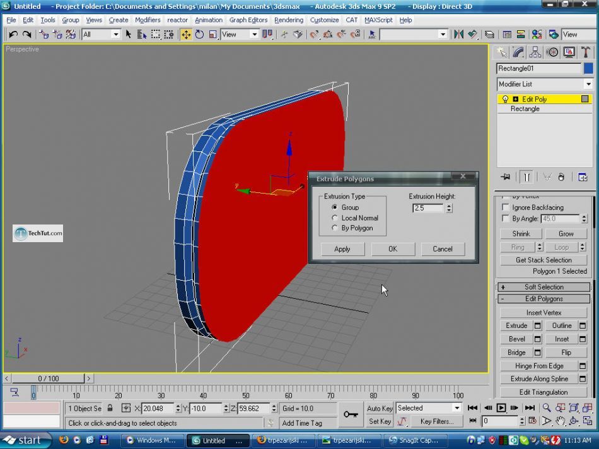Viewport: 599px width, 449px height.
Task: Click Configure Modifier Sets icon
Action: 583,177
